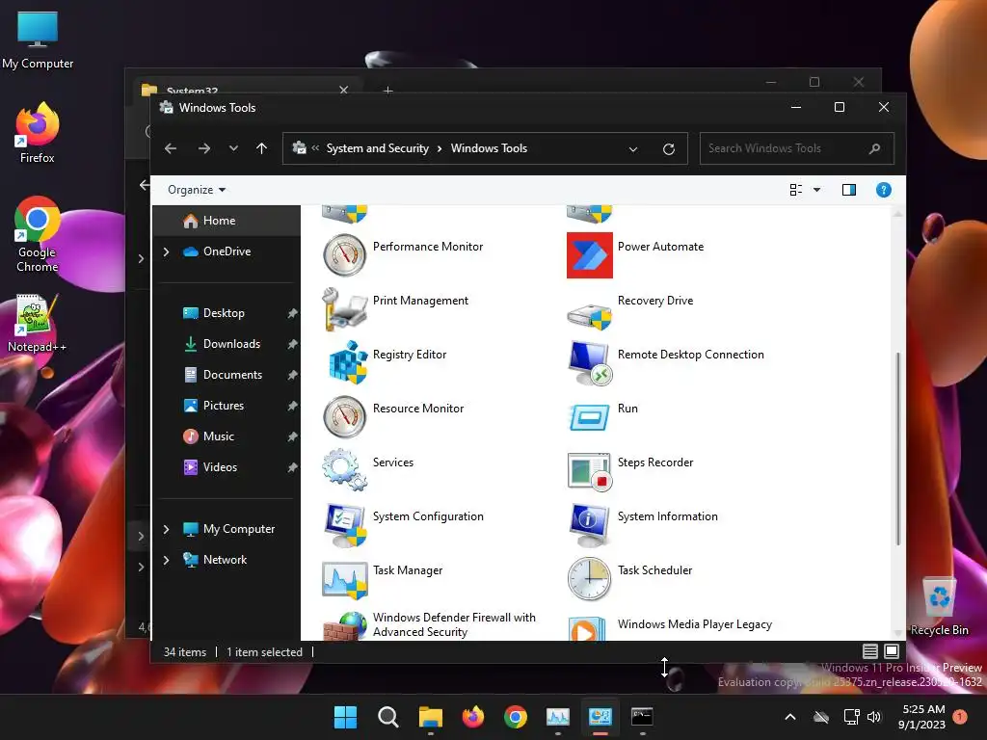Click the Notepad++ desktop shortcut
The width and height of the screenshot is (987, 740).
[38, 324]
